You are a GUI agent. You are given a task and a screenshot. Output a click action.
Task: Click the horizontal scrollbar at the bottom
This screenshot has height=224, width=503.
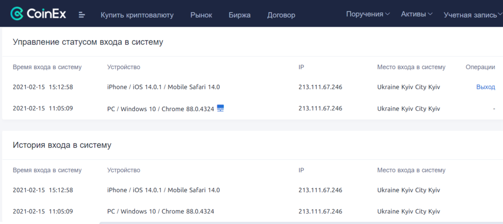295,223
